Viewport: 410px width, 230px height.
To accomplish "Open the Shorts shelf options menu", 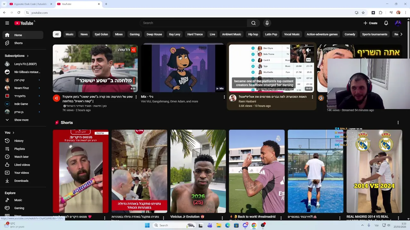I will [x=398, y=123].
